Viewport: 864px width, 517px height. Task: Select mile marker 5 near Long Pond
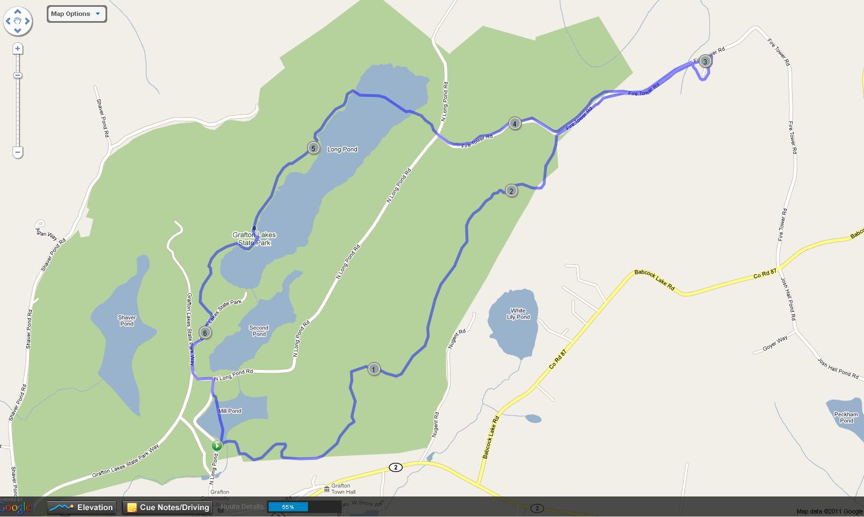click(x=313, y=148)
